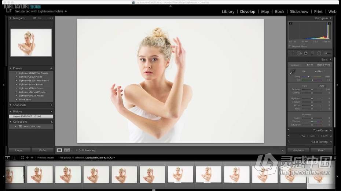Clear History using the X icon
This screenshot has width=341, height=191.
(x=51, y=111)
